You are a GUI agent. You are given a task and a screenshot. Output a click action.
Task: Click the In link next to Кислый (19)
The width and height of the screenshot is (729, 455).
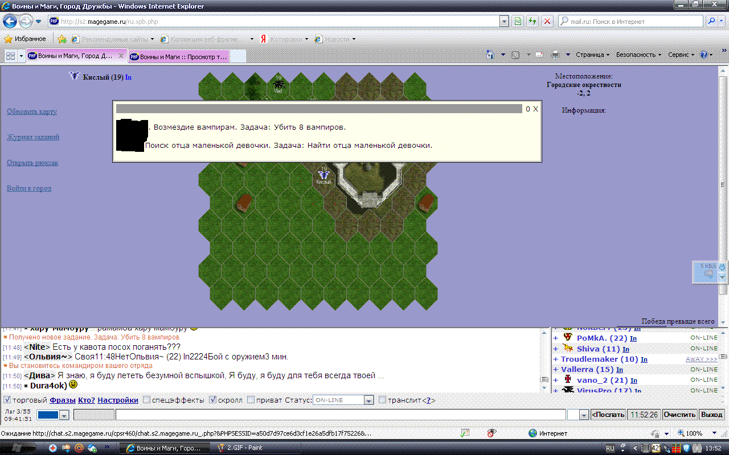(128, 77)
